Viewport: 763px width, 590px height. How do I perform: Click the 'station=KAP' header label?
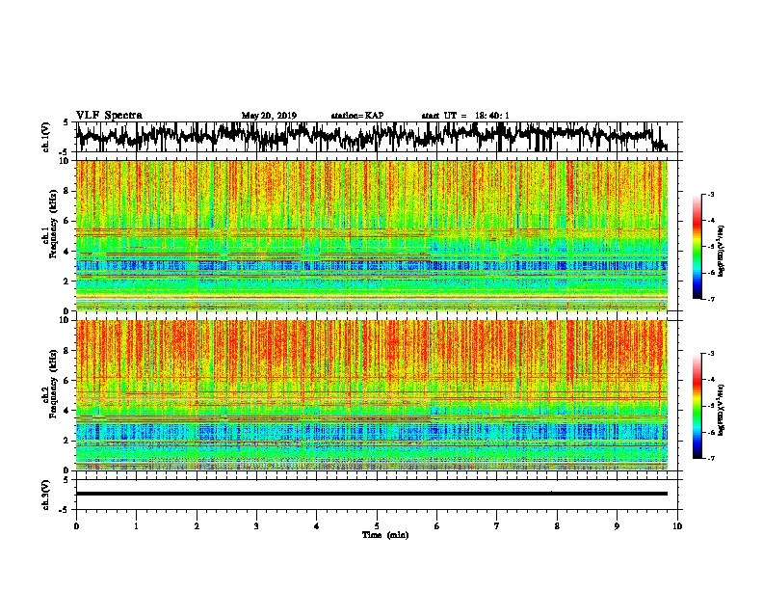click(357, 116)
